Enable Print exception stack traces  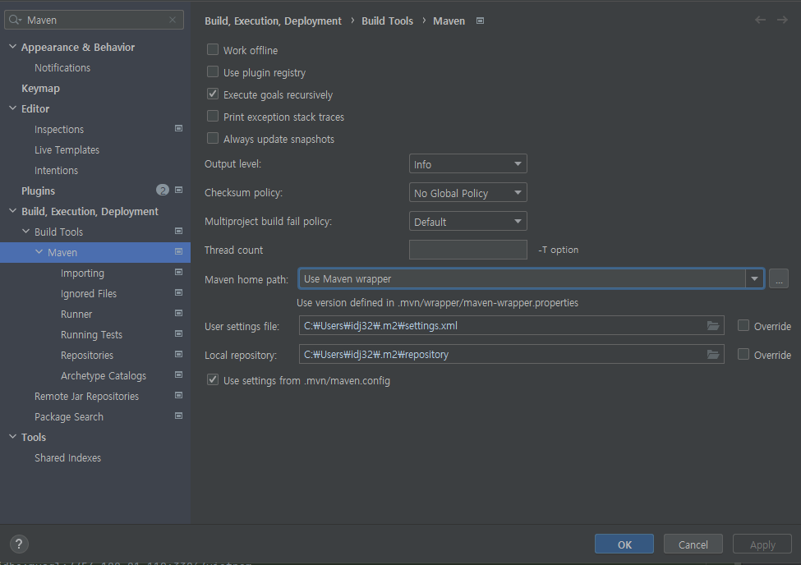(x=213, y=117)
